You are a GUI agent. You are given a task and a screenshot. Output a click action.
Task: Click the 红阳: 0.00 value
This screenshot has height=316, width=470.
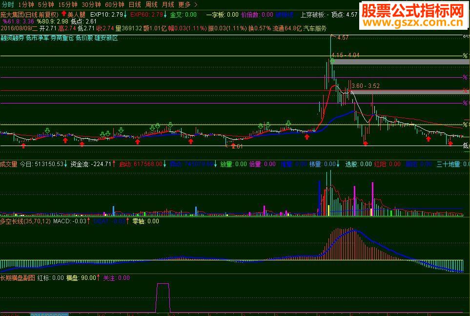387,164
